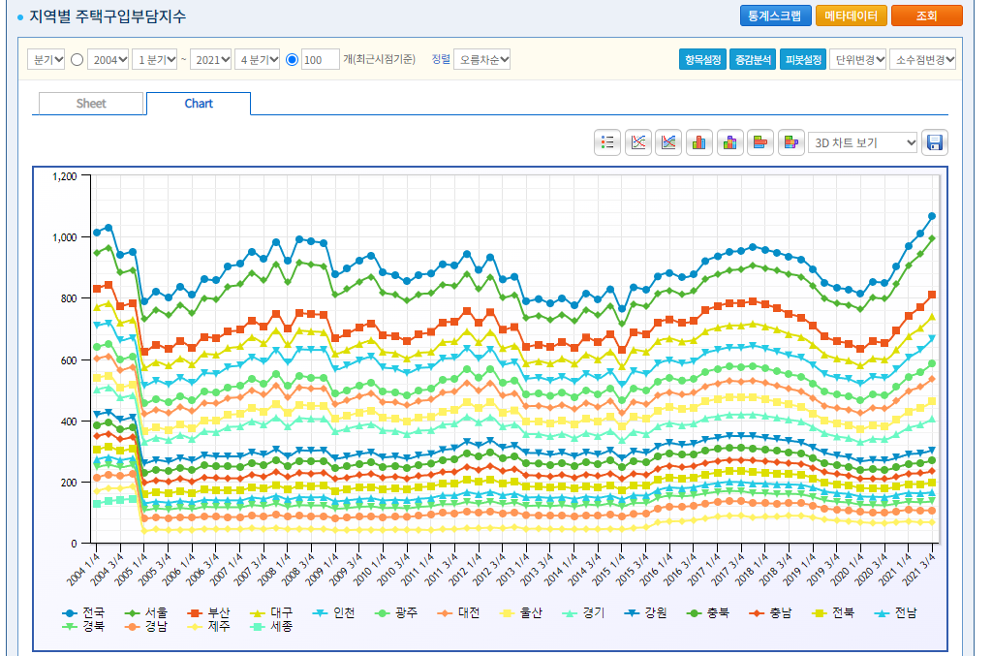Select the vertical bar chart icon
Viewport: 992px width, 656px height.
tap(699, 142)
